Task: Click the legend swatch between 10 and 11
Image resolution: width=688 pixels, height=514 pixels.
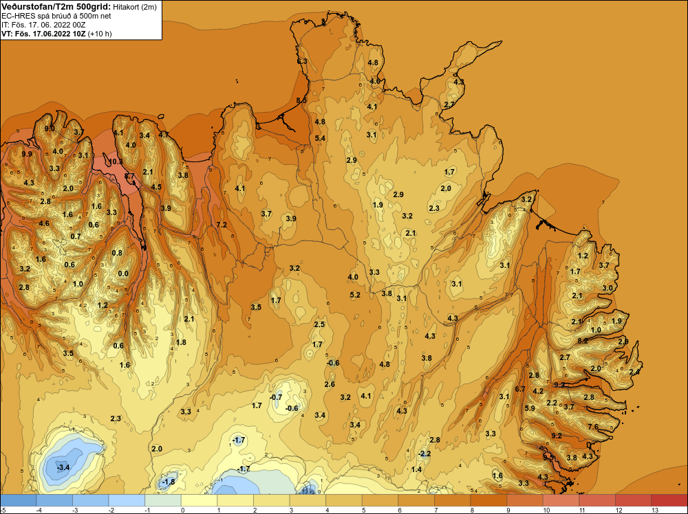Action: (x=561, y=500)
